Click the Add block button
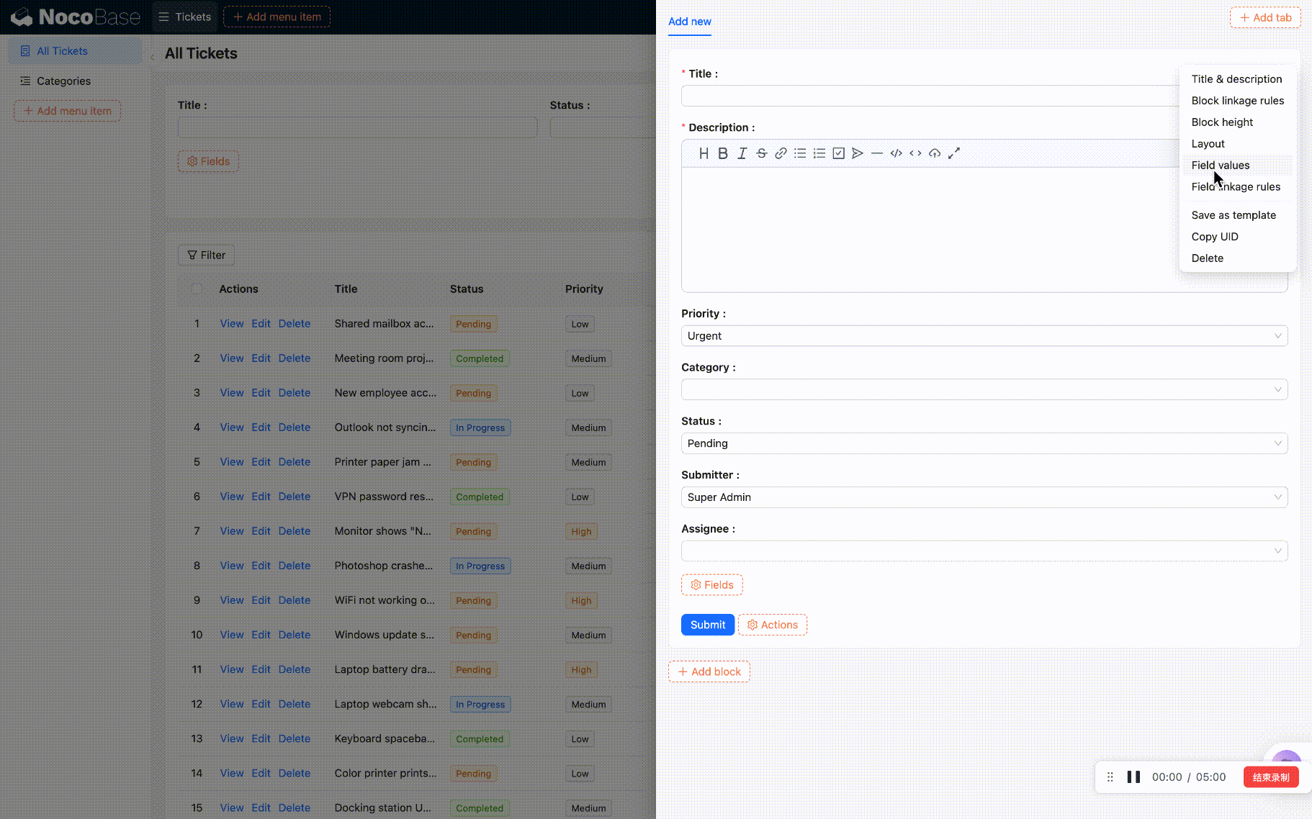Image resolution: width=1312 pixels, height=819 pixels. tap(709, 671)
